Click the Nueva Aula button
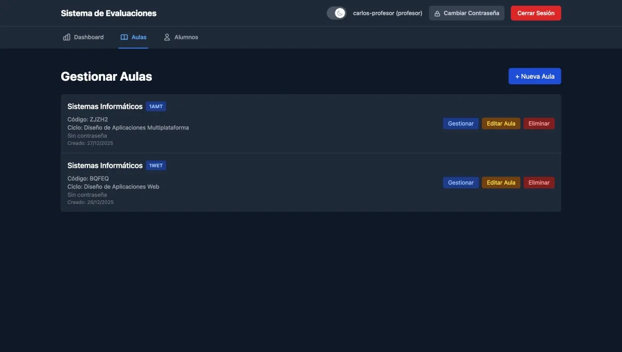Viewport: 622px width, 352px height. pyautogui.click(x=535, y=75)
